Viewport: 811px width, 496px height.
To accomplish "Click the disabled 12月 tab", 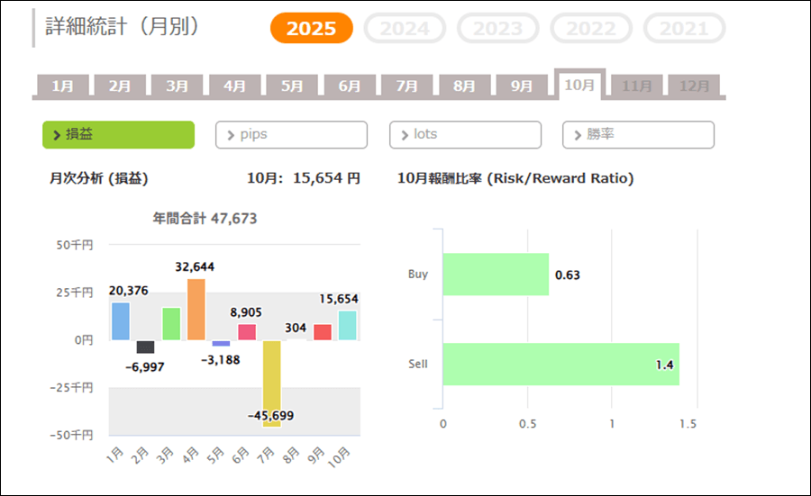I will pyautogui.click(x=694, y=86).
